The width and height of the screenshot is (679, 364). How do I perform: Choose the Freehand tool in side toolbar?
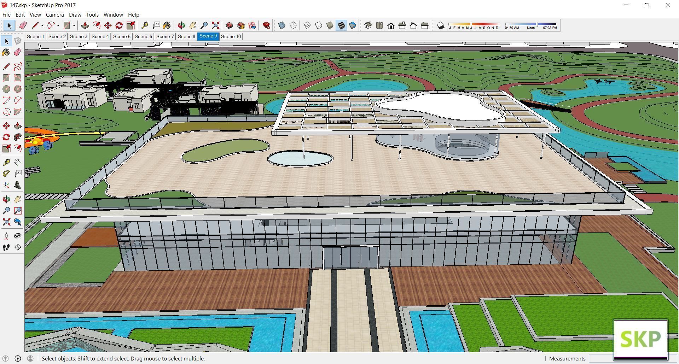pos(18,66)
